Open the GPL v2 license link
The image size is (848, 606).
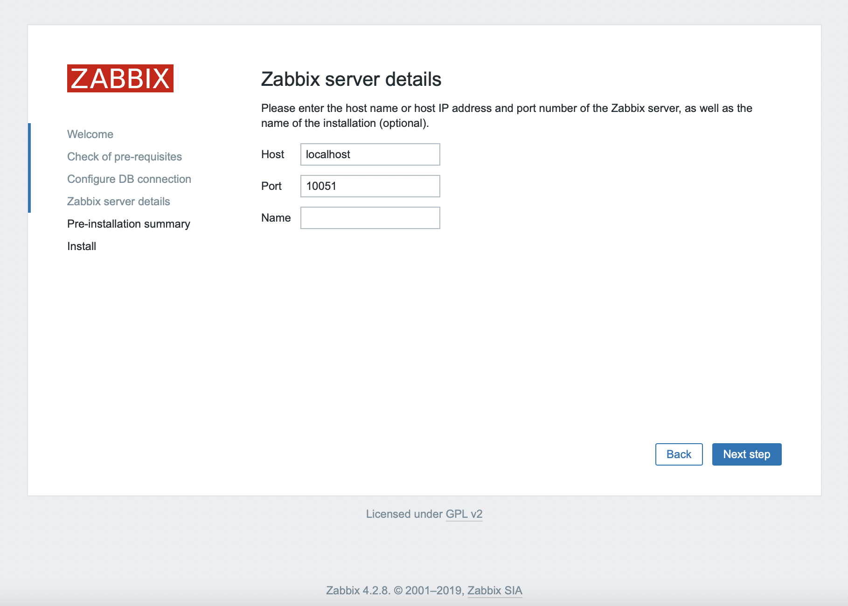(x=464, y=514)
